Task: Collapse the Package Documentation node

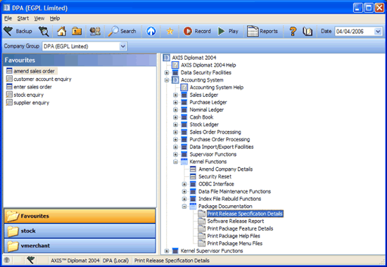Action: [x=184, y=207]
